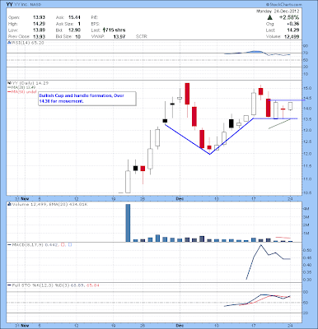This screenshot has width=318, height=329.
Task: Click the candlestick icon before "YY (Daily)"
Action: point(9,83)
